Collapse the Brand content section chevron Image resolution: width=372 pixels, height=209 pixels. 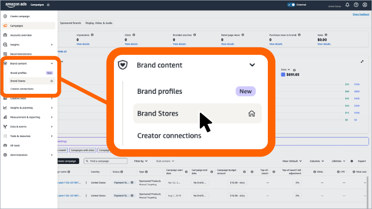(52, 64)
